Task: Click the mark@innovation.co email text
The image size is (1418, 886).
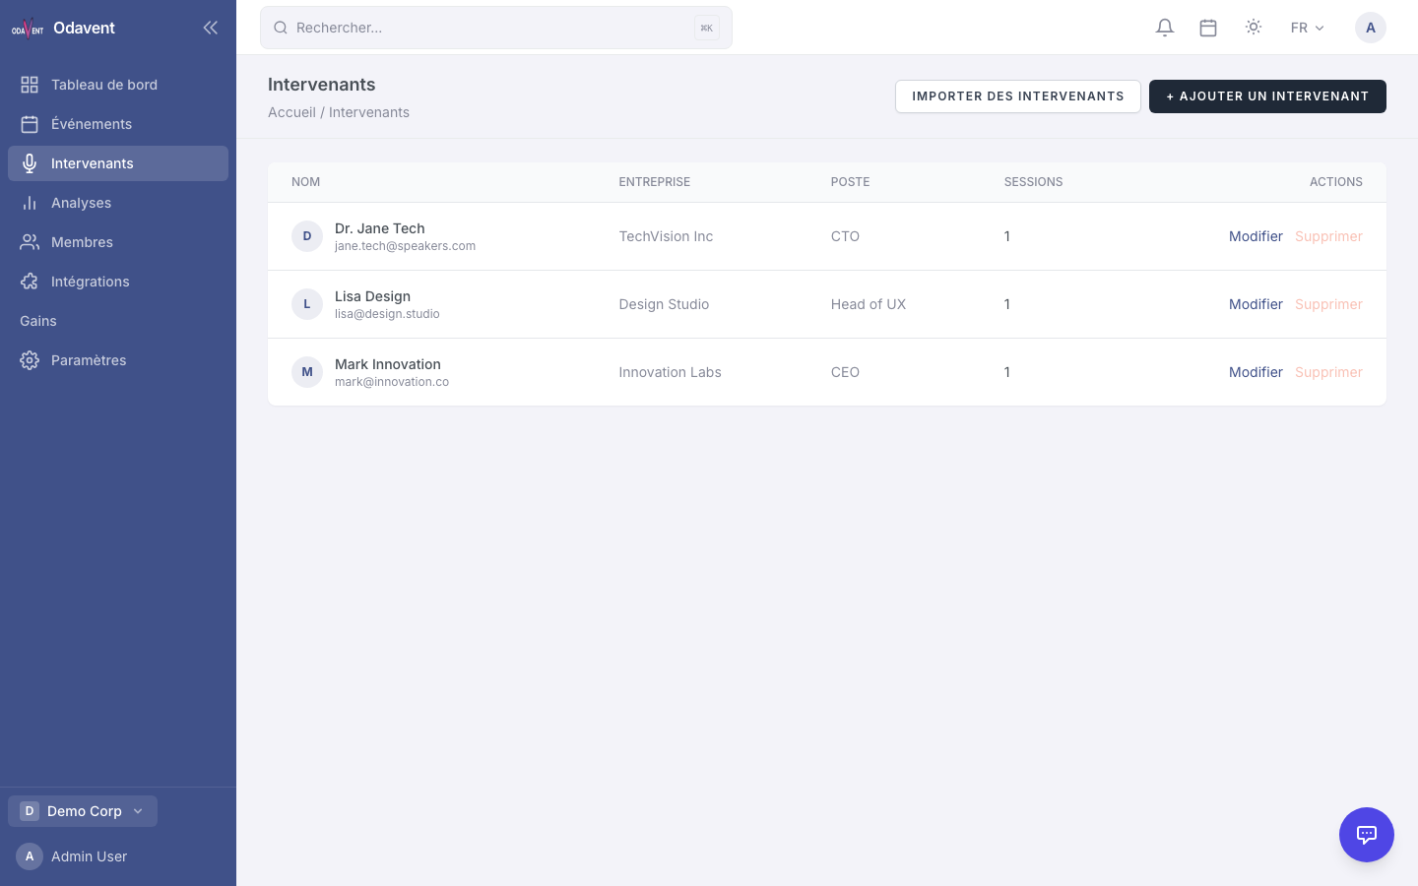Action: pos(392,382)
